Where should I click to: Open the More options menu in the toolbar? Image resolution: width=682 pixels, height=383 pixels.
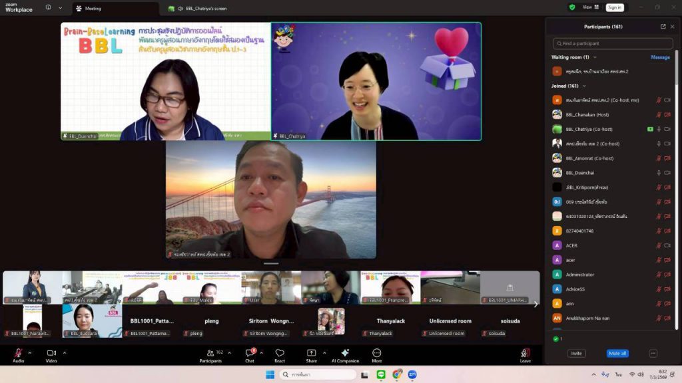tap(377, 354)
